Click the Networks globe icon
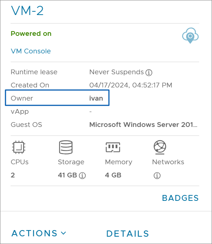Image resolution: width=212 pixels, height=244 pixels. [160, 147]
